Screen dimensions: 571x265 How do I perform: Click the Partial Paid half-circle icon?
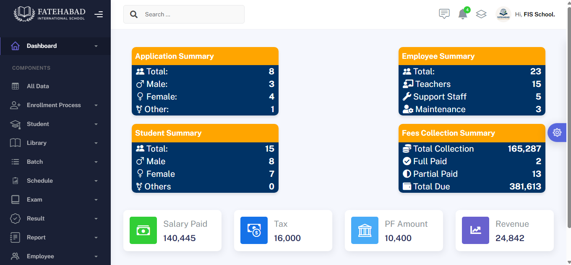407,174
